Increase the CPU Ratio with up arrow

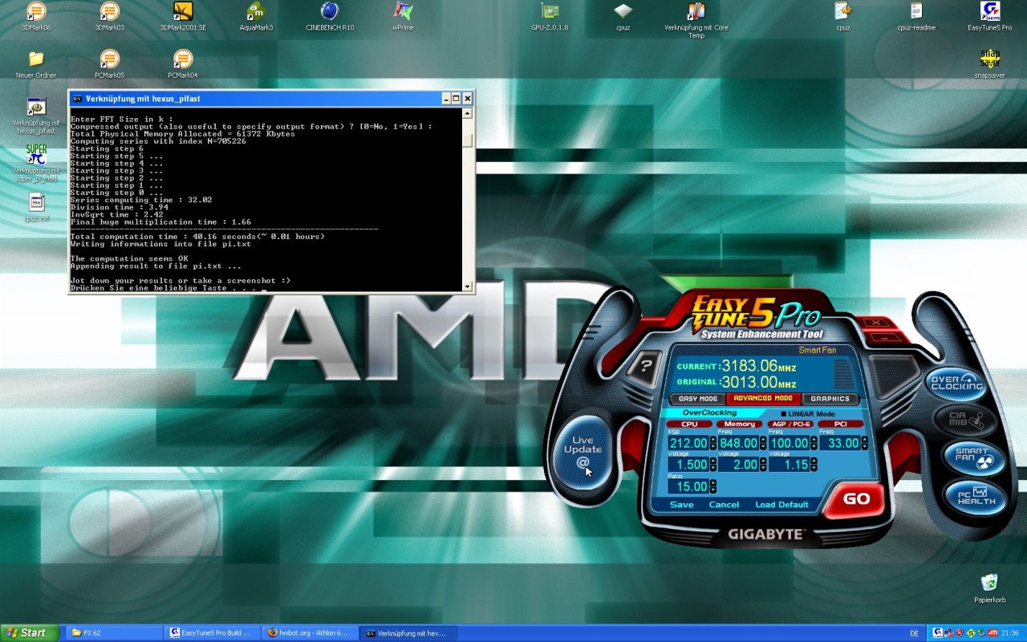click(713, 482)
